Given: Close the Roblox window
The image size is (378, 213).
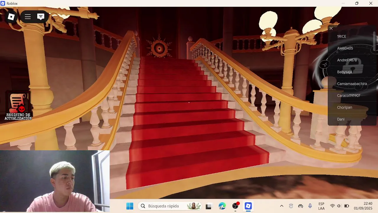Looking at the screenshot, I should tap(371, 3).
